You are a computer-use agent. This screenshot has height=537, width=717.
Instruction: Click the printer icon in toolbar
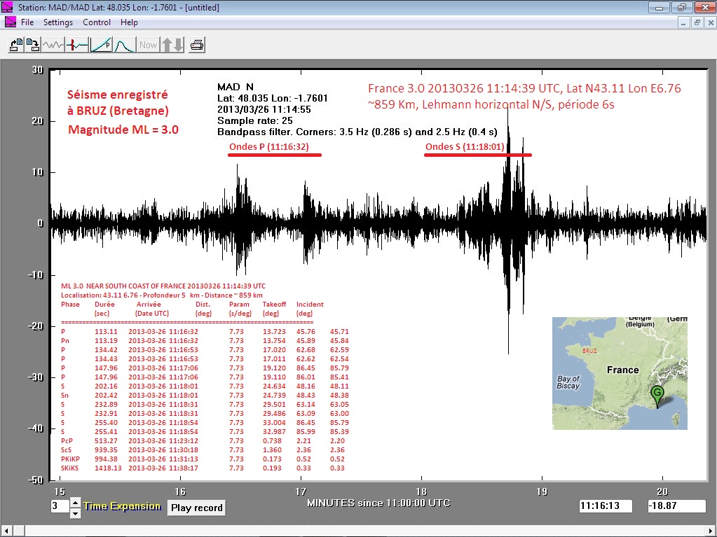(x=197, y=45)
